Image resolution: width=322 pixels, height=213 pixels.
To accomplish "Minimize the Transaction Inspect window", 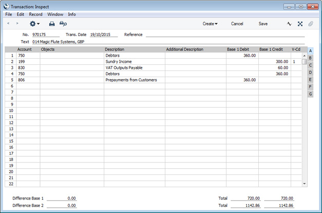I will pos(289,7).
